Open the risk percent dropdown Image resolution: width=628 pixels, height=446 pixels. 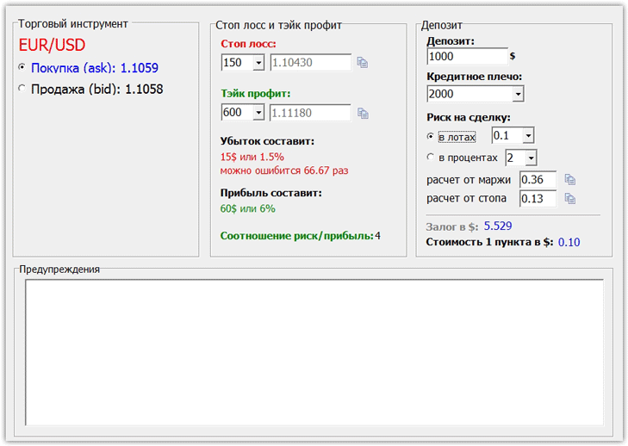[x=531, y=158]
